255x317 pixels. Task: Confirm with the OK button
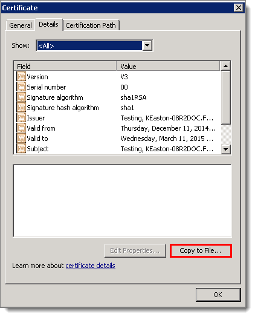pyautogui.click(x=218, y=295)
